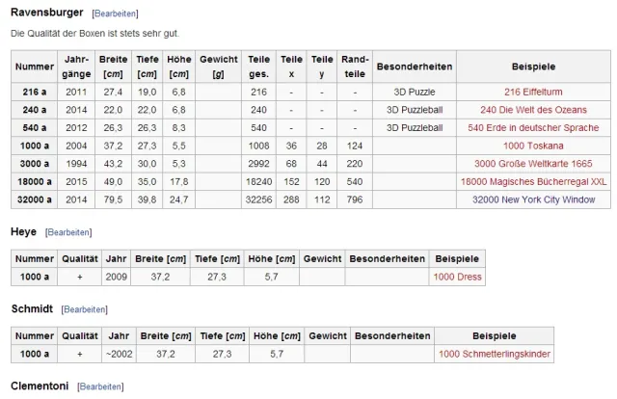Open the Bearbeiten link next to Schmidt
This screenshot has width=617, height=399.
(84, 309)
